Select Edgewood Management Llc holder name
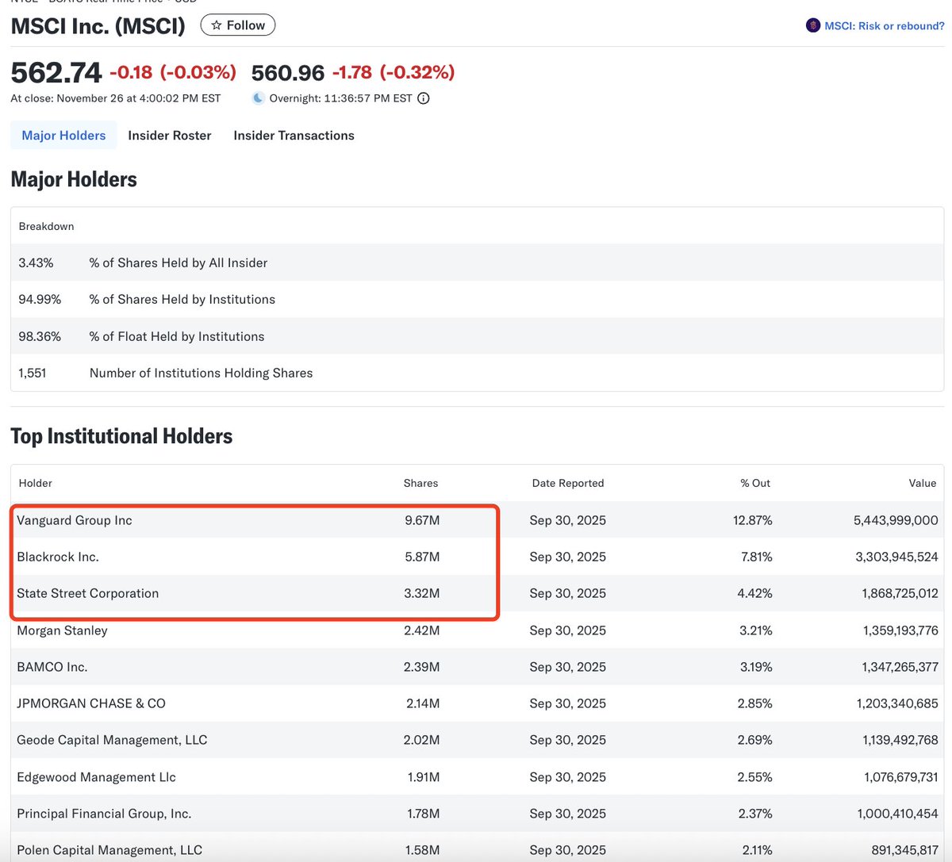 point(96,777)
